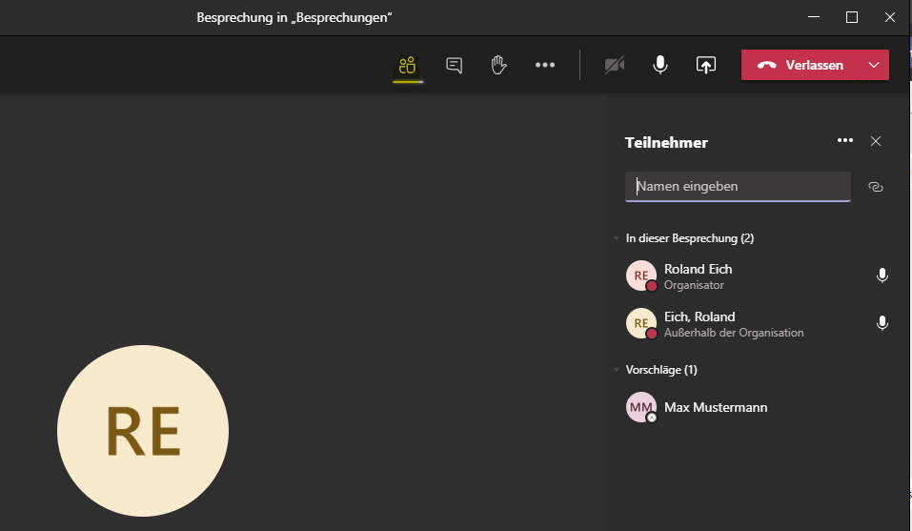Close the meeting window
The image size is (912, 531).
(x=890, y=17)
